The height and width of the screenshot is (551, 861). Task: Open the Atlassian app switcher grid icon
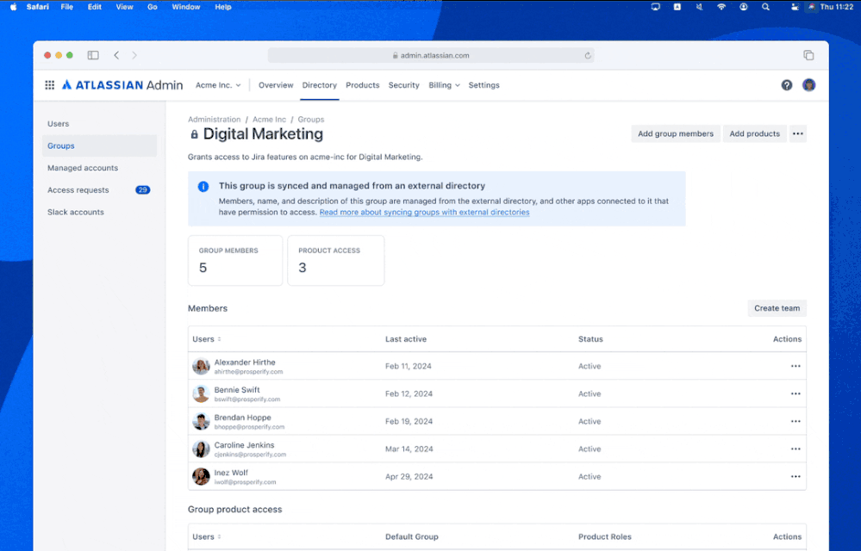(x=49, y=84)
